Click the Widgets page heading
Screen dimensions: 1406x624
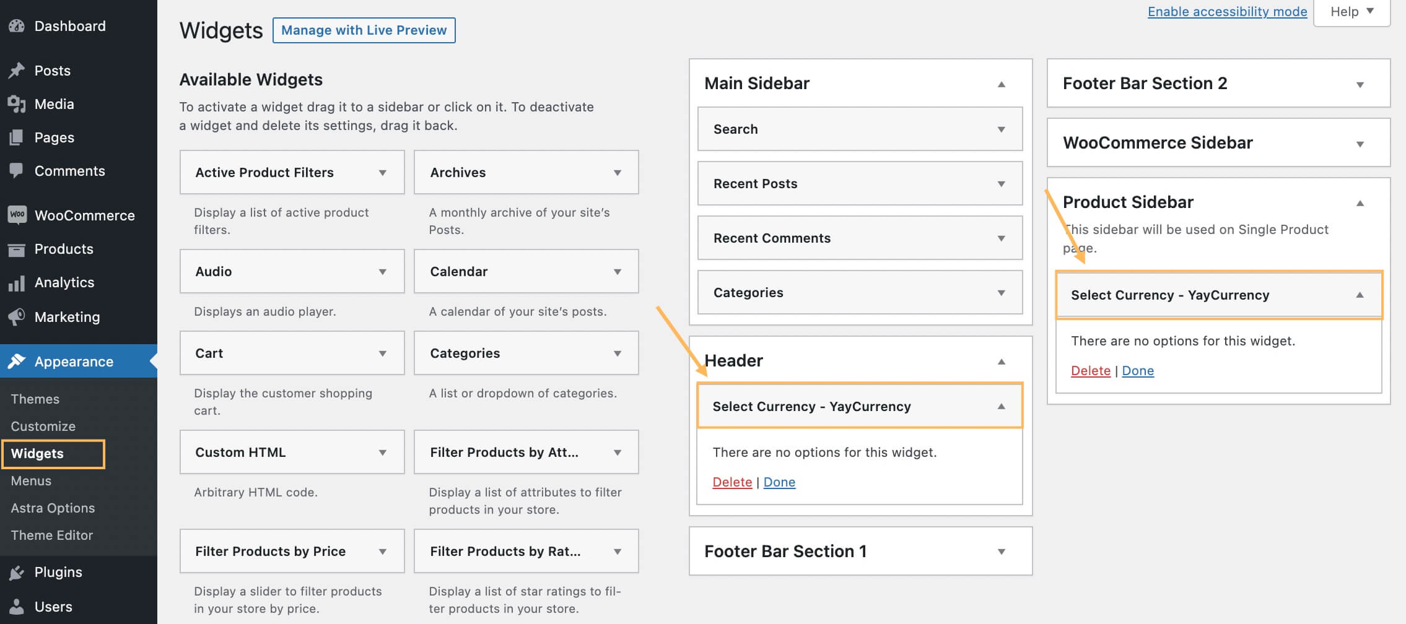(x=221, y=30)
